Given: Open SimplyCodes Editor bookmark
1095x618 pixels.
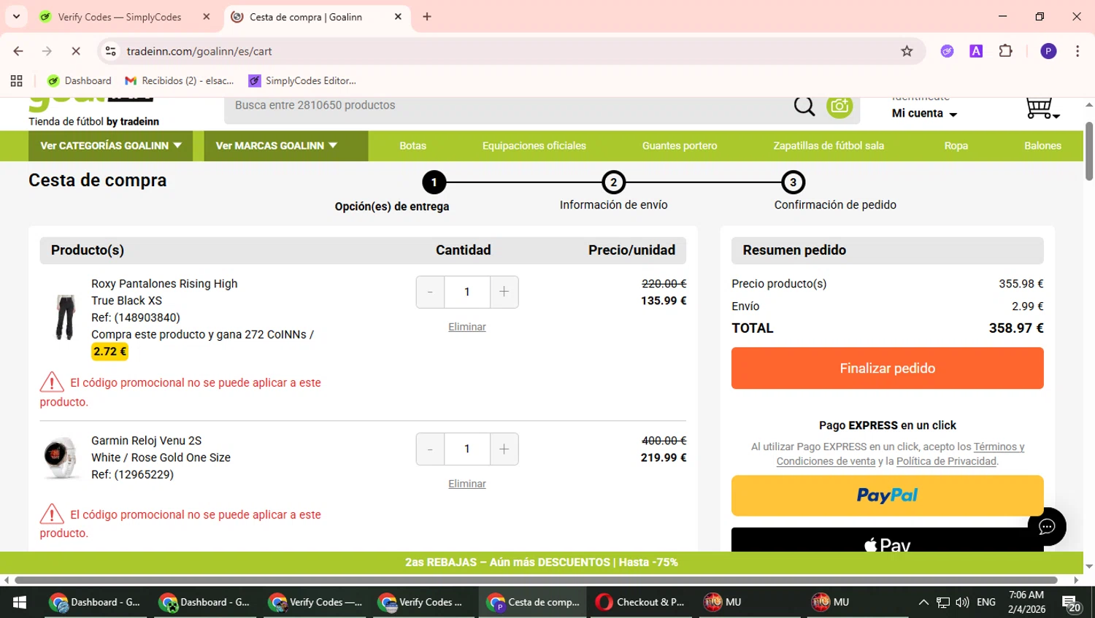Looking at the screenshot, I should tap(302, 81).
